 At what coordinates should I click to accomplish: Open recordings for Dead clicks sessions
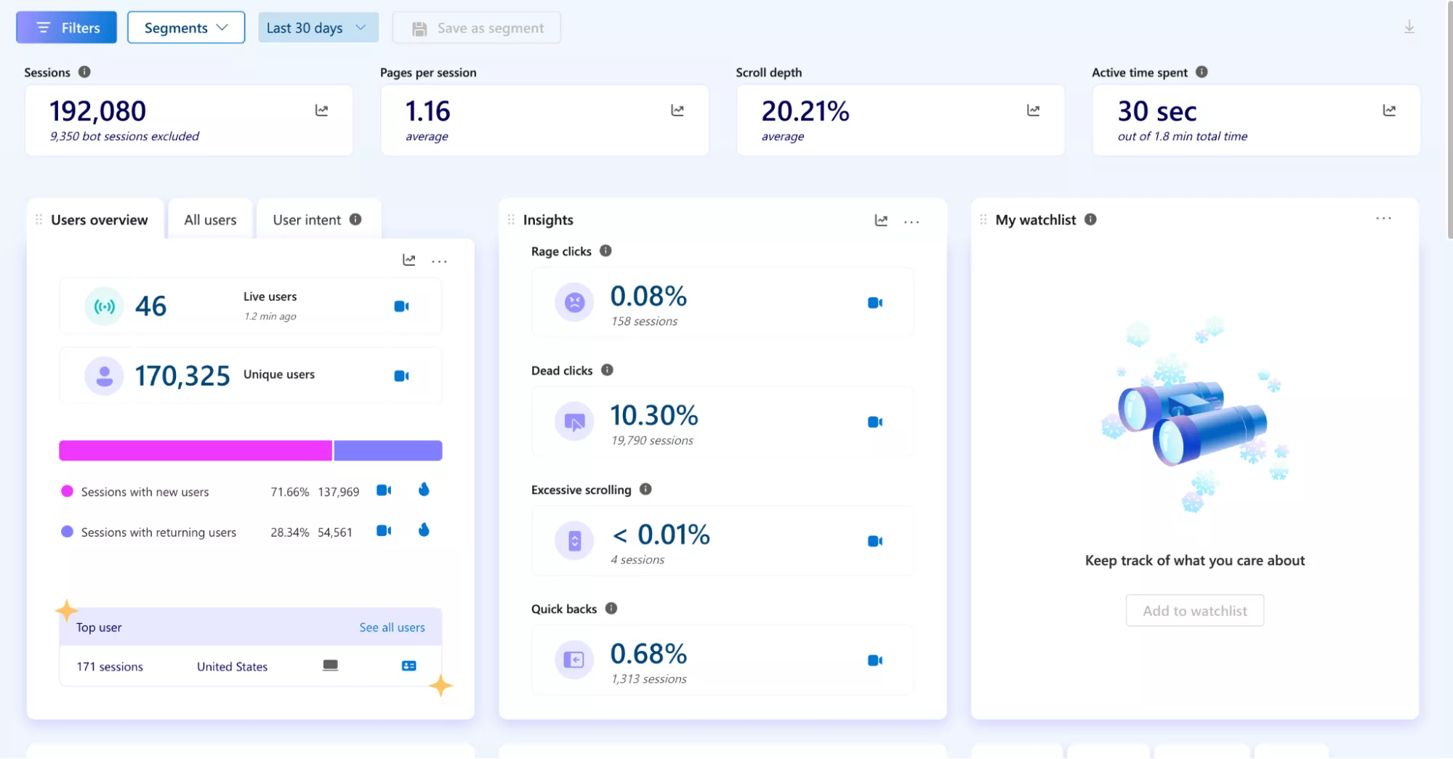click(x=874, y=422)
